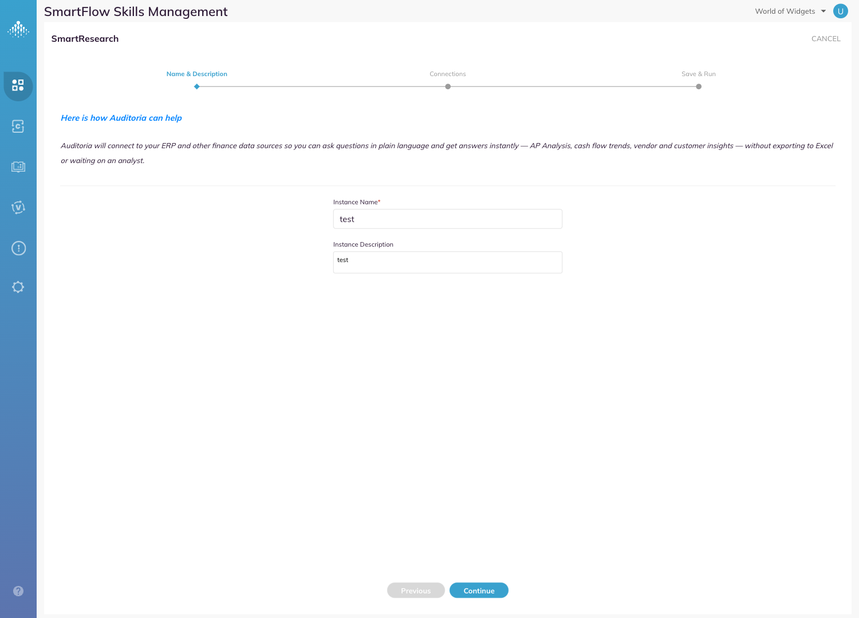The image size is (859, 618).
Task: Click the Continue button
Action: click(479, 591)
